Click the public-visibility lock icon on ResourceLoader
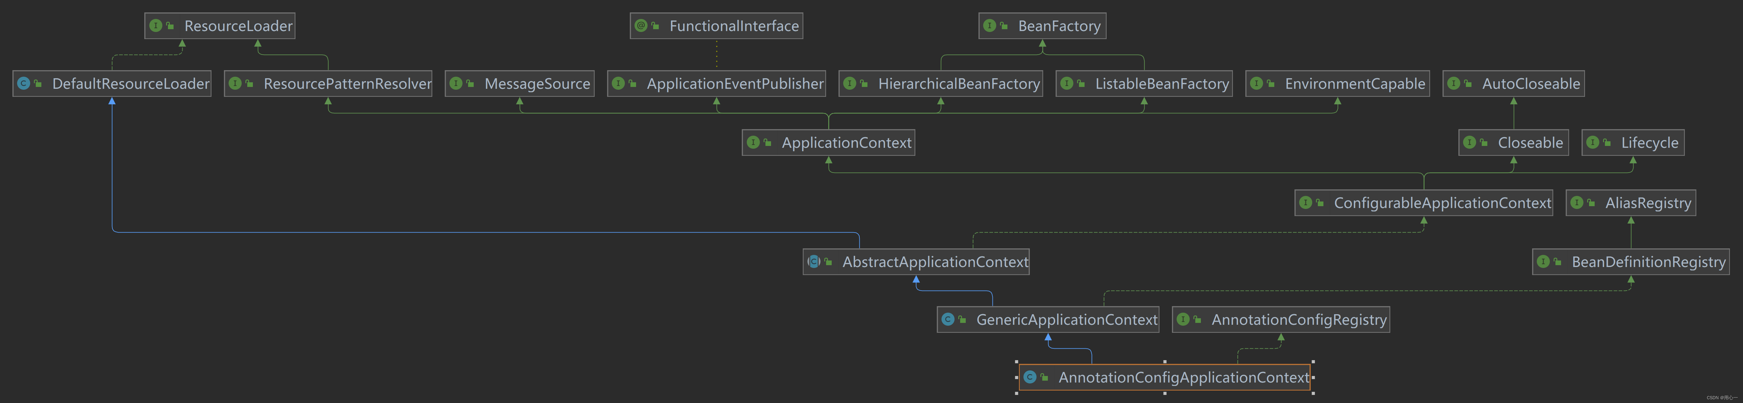This screenshot has width=1743, height=403. tap(170, 26)
